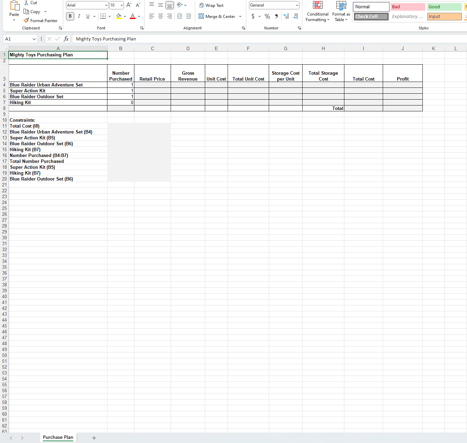Go to the previous sheet arrow
The height and width of the screenshot is (443, 467).
click(11, 438)
